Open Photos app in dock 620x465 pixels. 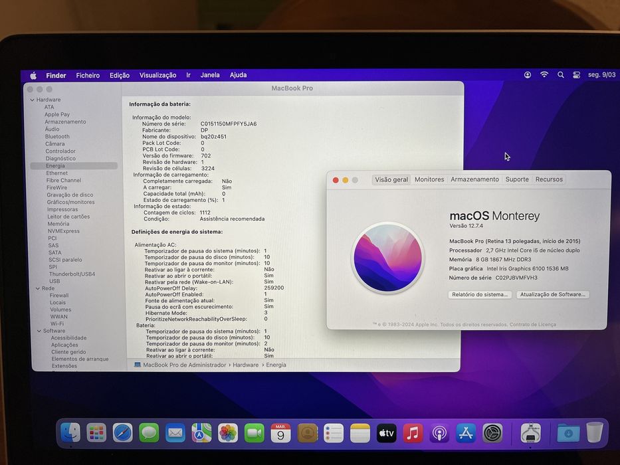[228, 432]
